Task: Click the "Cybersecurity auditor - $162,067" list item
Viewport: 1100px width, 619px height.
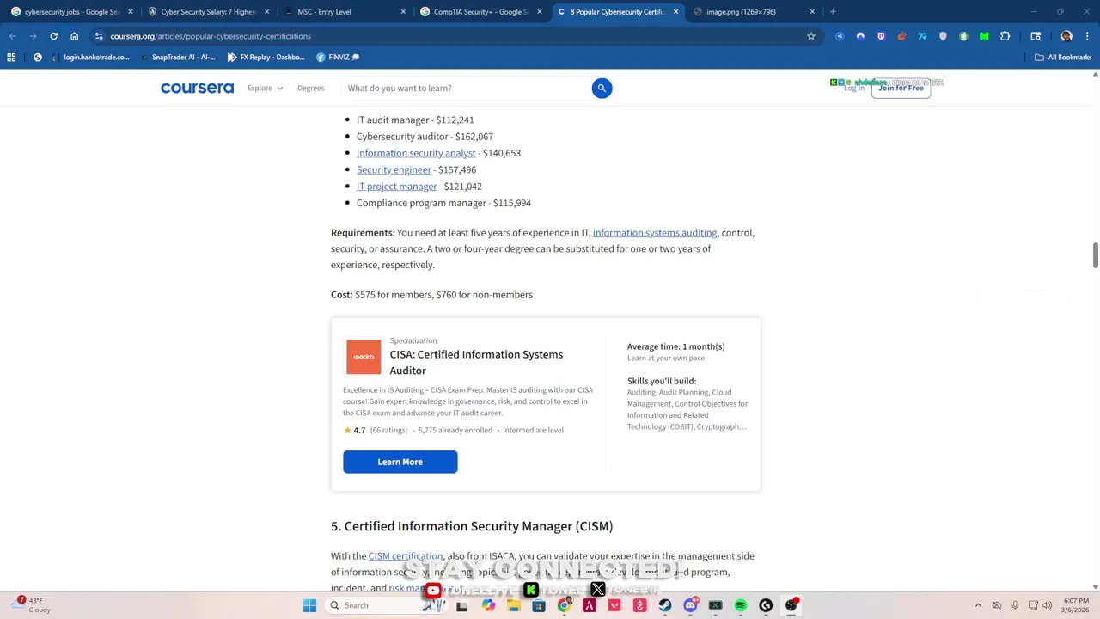Action: (425, 137)
